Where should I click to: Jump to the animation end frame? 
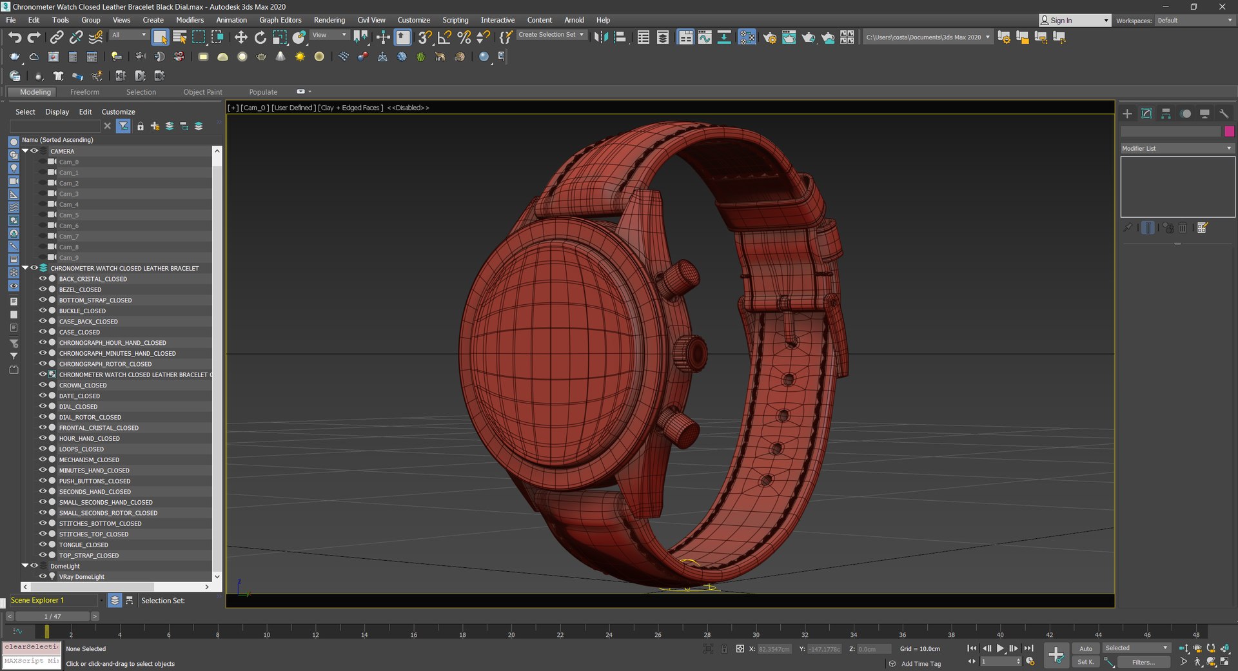(1029, 648)
